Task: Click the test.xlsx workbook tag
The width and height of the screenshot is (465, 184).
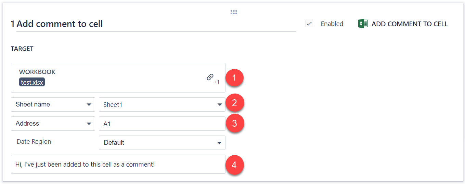Action: [32, 82]
